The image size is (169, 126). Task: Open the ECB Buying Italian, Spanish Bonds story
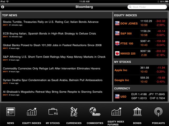click(x=49, y=34)
